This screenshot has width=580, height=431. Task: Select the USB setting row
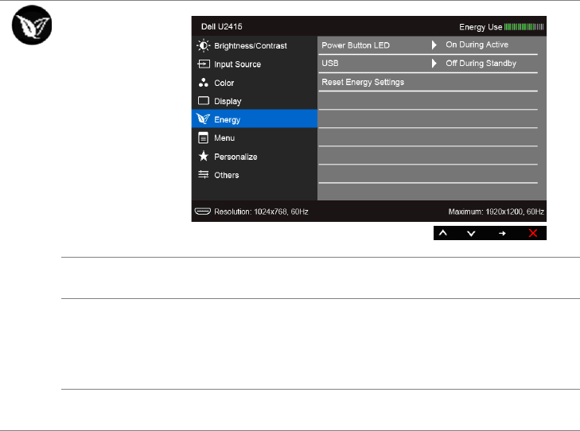428,64
